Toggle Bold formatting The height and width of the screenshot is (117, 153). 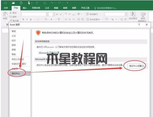coord(23,19)
